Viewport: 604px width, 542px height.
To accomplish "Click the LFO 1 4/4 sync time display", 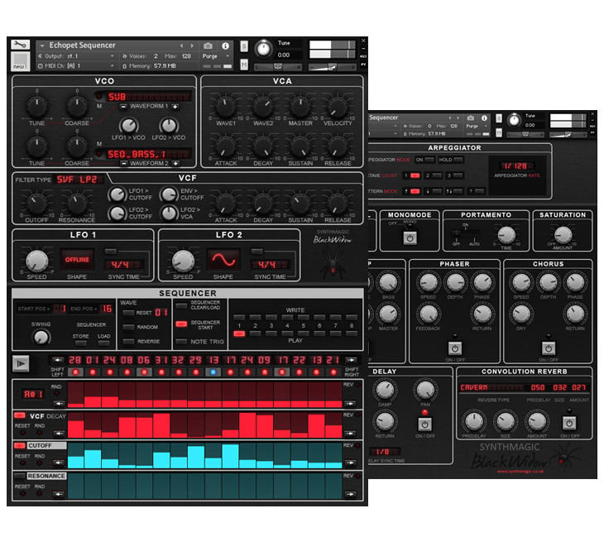I will point(124,265).
